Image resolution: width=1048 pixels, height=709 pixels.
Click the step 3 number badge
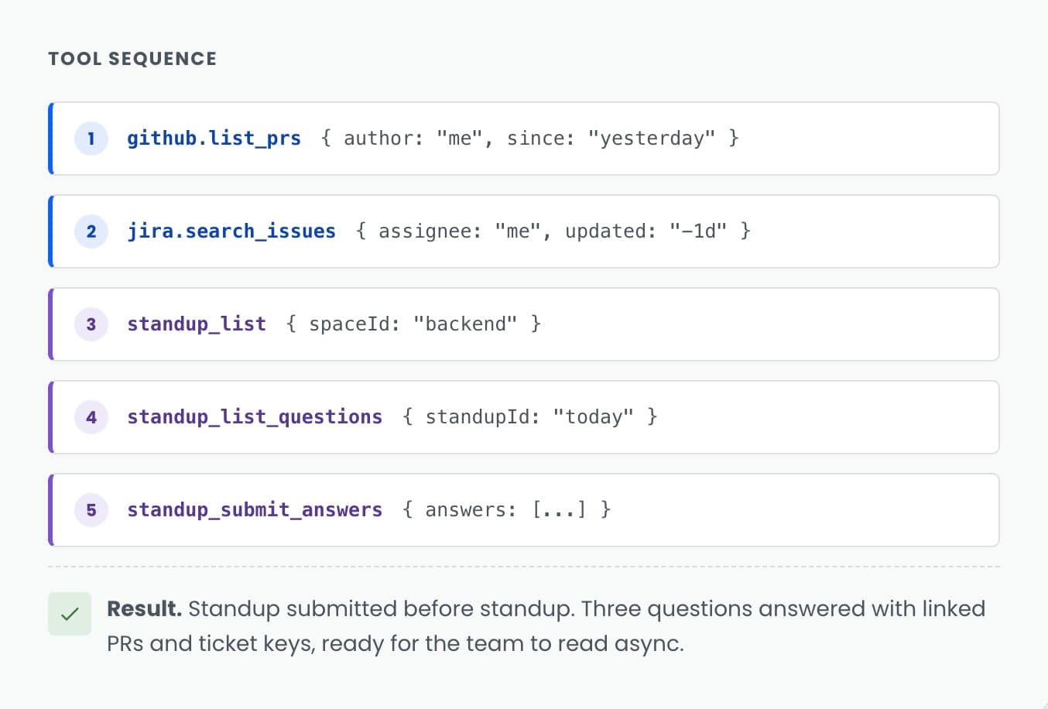click(91, 324)
